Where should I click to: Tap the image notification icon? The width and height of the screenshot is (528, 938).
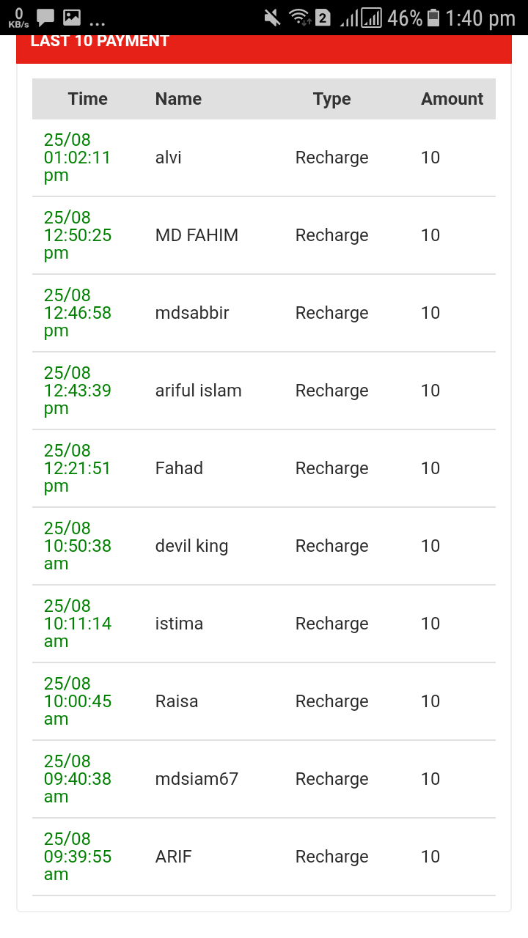pos(72,18)
